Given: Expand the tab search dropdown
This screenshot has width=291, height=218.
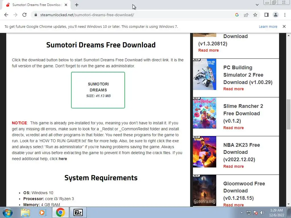Looking at the screenshot, I should point(257,5).
